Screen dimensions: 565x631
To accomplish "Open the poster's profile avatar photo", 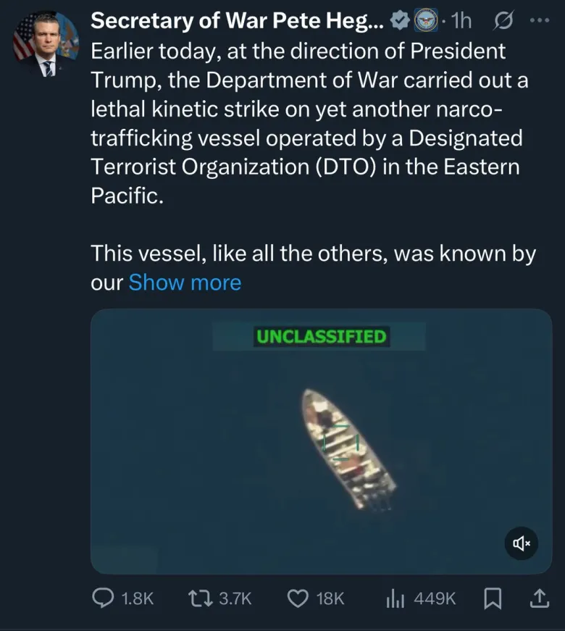I will coord(46,46).
